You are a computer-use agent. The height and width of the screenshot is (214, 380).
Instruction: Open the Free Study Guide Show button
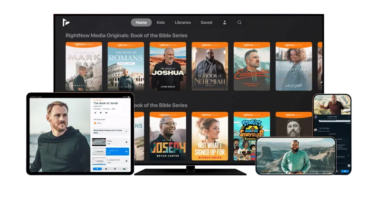[x=98, y=123]
